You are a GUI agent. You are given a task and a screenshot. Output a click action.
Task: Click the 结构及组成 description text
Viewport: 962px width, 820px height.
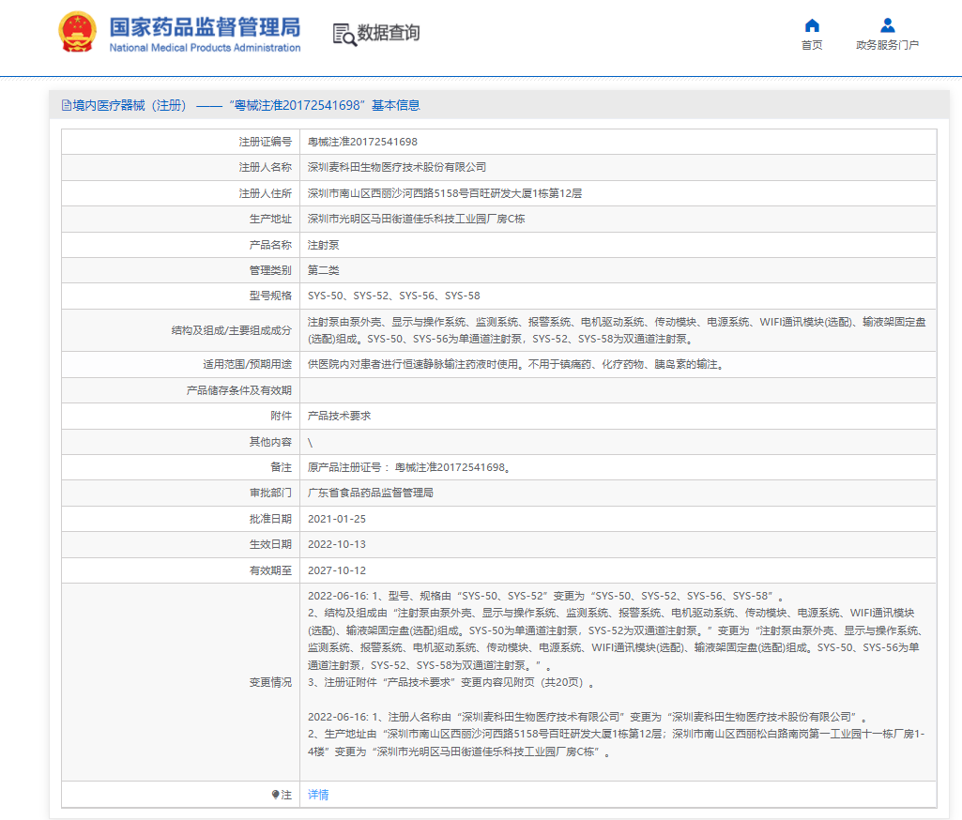617,330
